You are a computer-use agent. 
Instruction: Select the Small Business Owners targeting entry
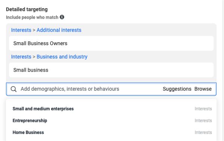[111, 43]
